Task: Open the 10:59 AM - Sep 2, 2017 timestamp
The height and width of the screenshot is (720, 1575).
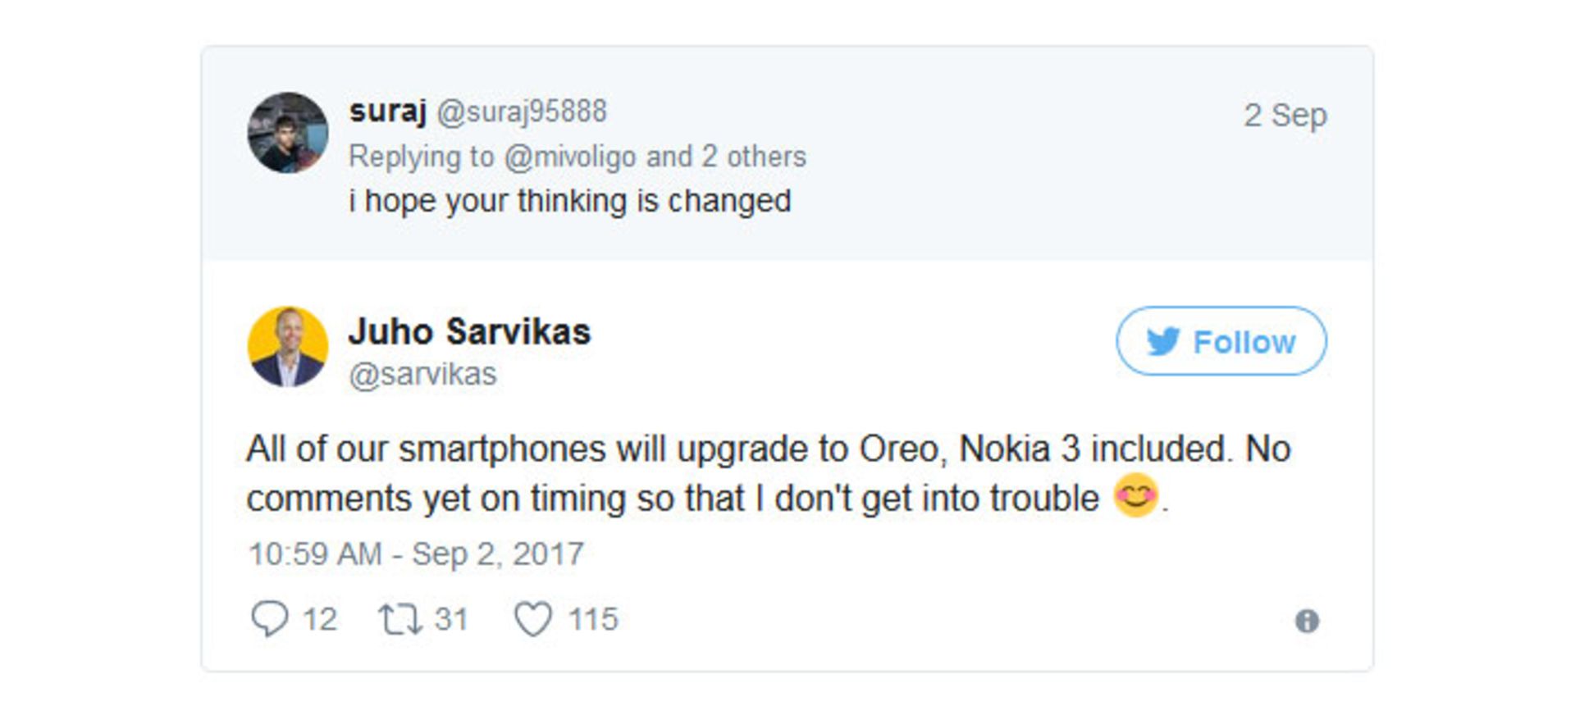Action: pyautogui.click(x=416, y=554)
